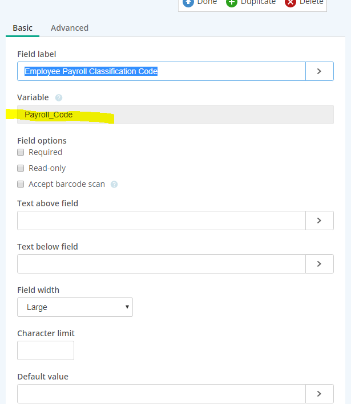Screen dimensions: 355x404
Task: Click the Field label text box
Action: coord(162,71)
